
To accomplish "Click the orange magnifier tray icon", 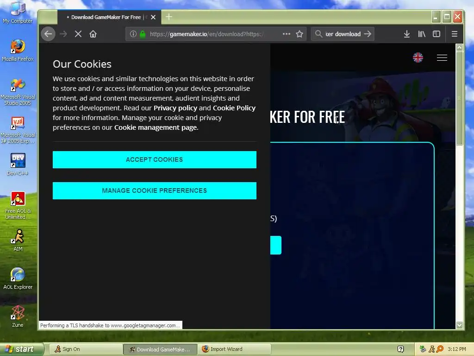I will pos(440,349).
